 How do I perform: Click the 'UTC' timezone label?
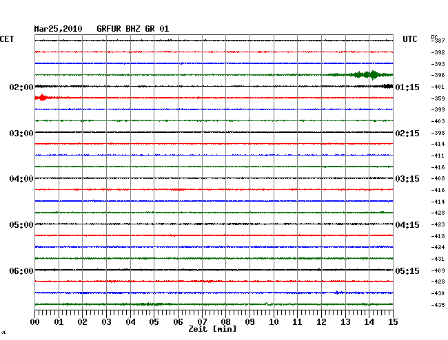click(x=410, y=39)
